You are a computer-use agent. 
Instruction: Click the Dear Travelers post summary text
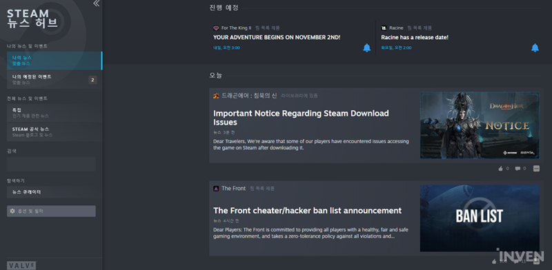[311, 145]
